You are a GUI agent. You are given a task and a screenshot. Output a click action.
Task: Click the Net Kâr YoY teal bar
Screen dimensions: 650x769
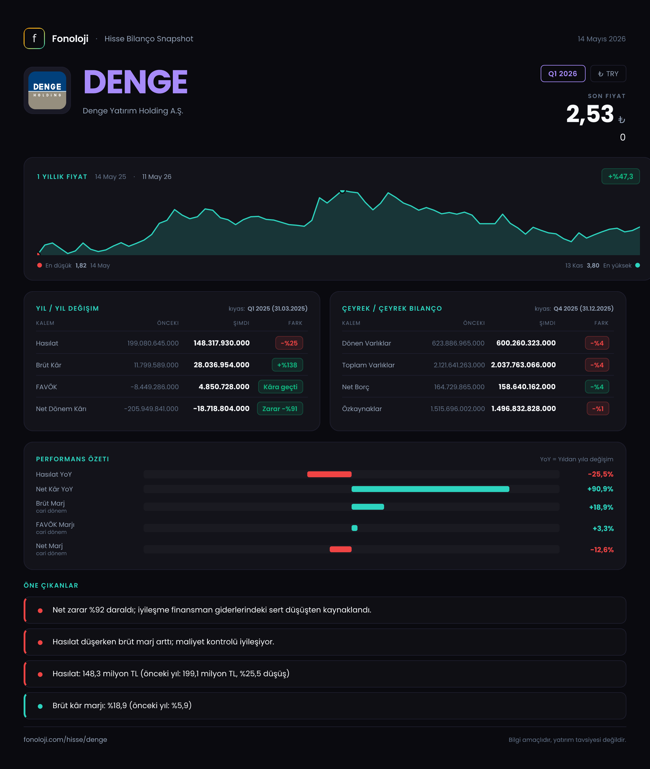point(430,489)
